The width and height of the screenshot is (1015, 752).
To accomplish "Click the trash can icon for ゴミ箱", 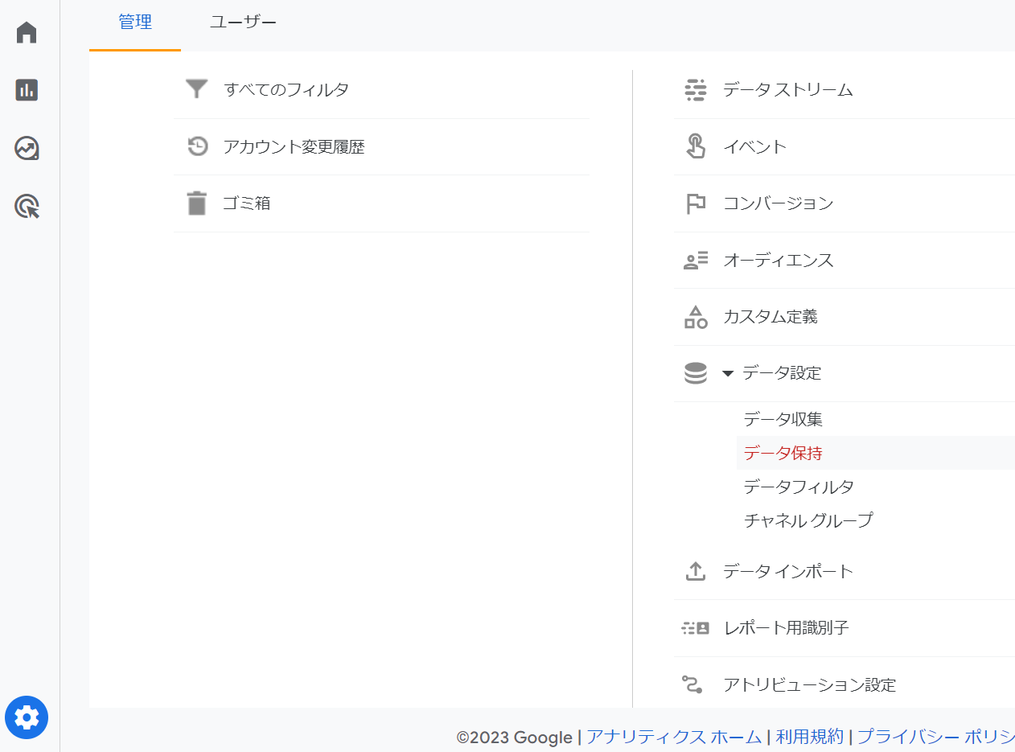I will pos(197,203).
